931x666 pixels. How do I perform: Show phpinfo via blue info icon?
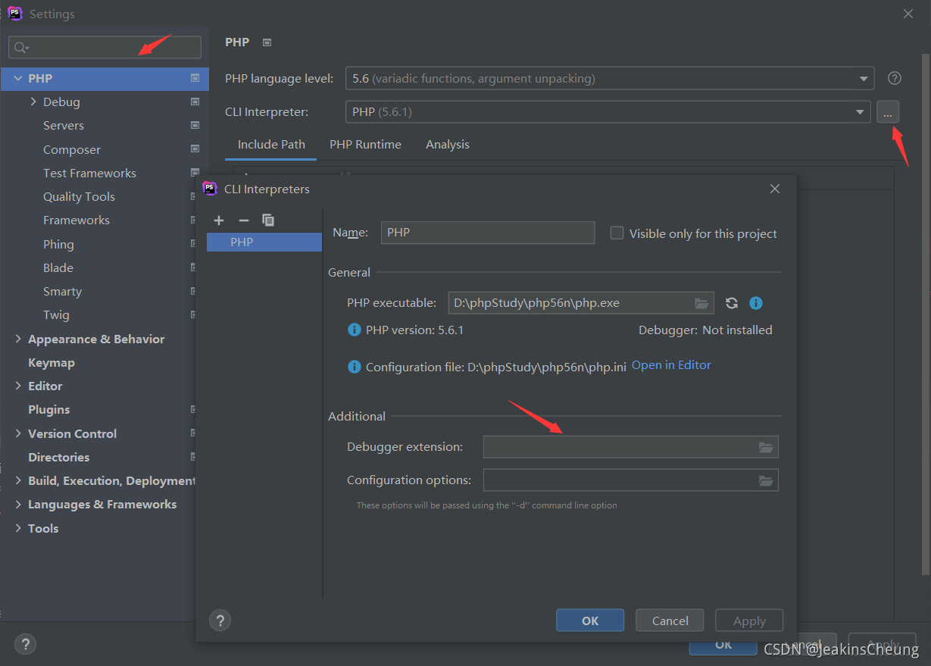pyautogui.click(x=755, y=303)
